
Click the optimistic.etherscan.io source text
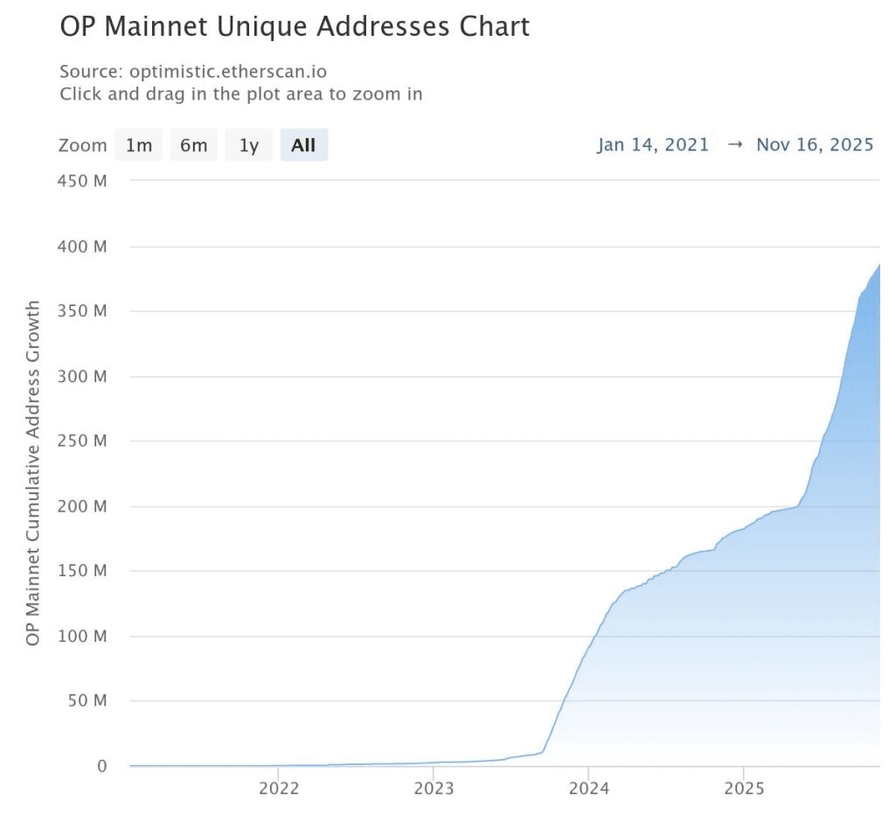click(228, 72)
